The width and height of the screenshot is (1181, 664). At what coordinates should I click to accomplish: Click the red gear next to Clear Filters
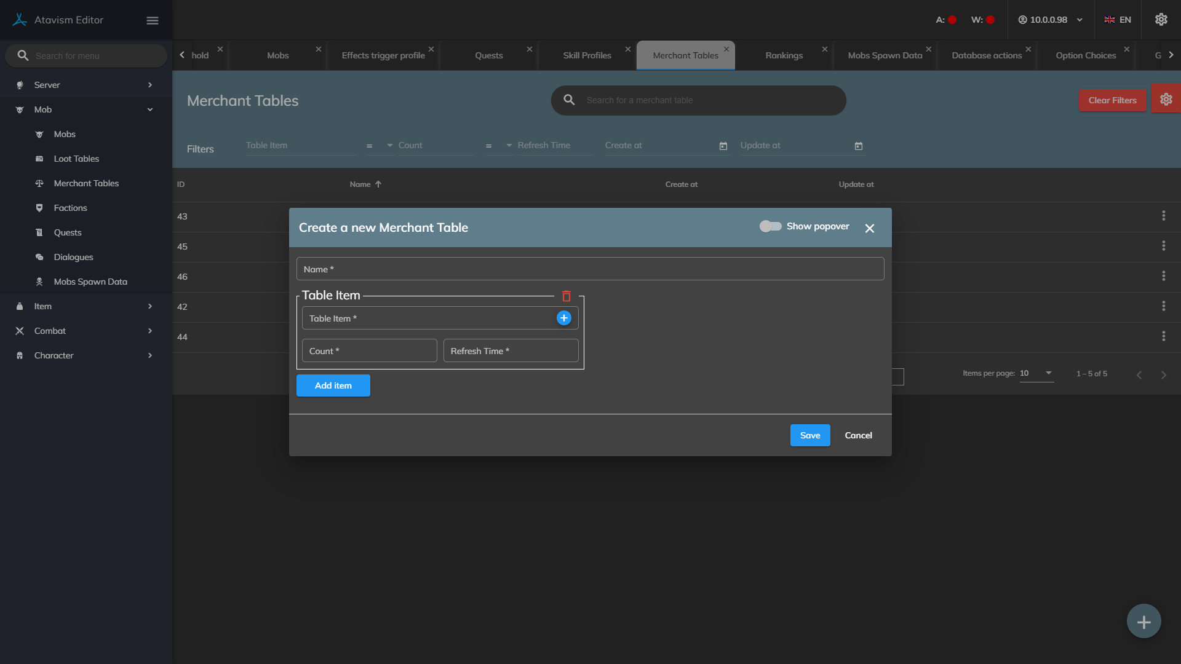tap(1166, 100)
